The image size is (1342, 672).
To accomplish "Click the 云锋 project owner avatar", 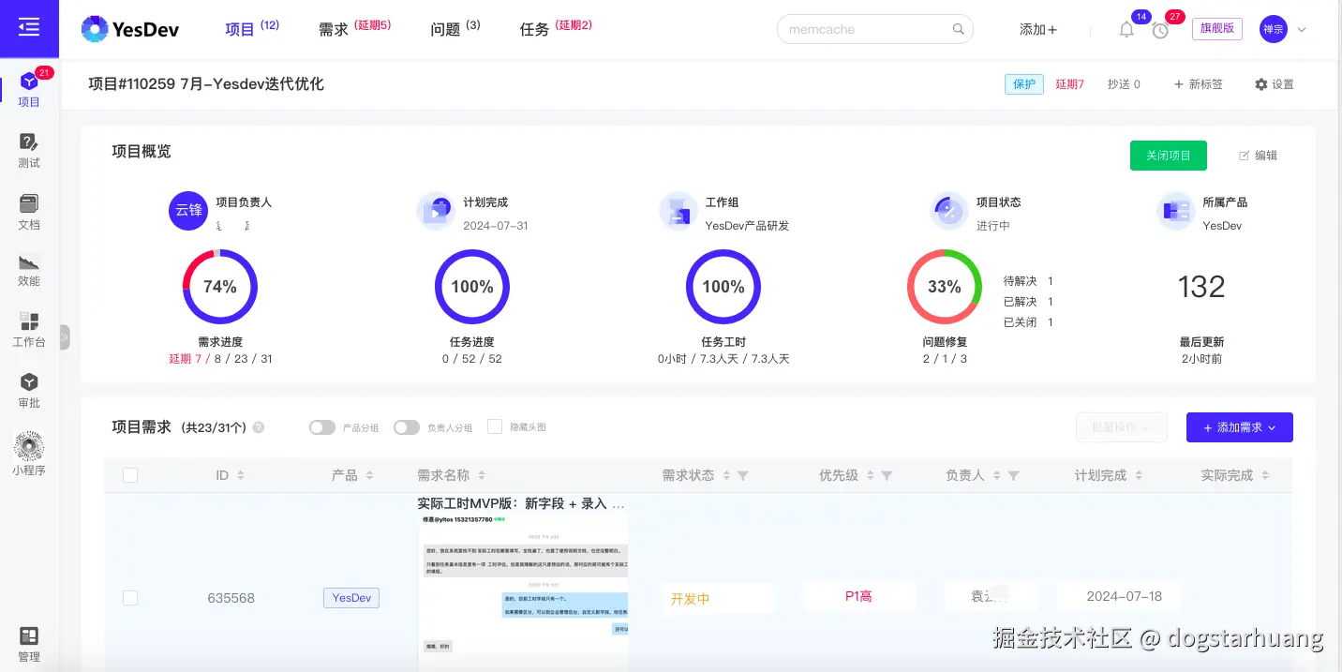I will 187,211.
